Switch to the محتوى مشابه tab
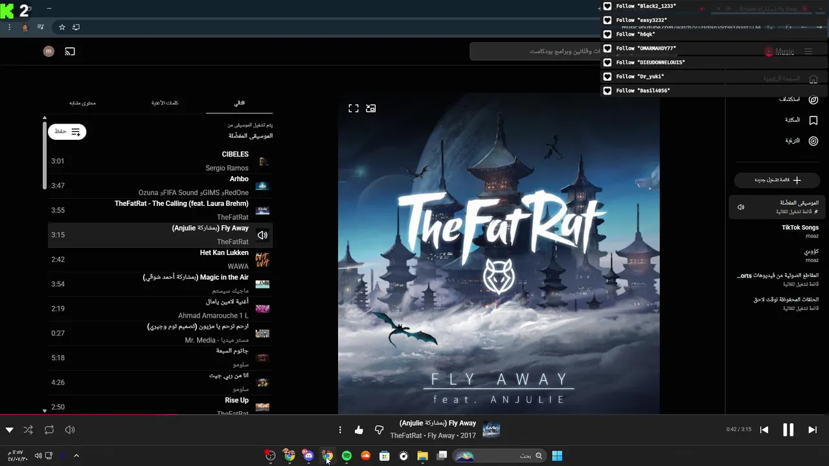The height and width of the screenshot is (466, 829). (x=83, y=103)
